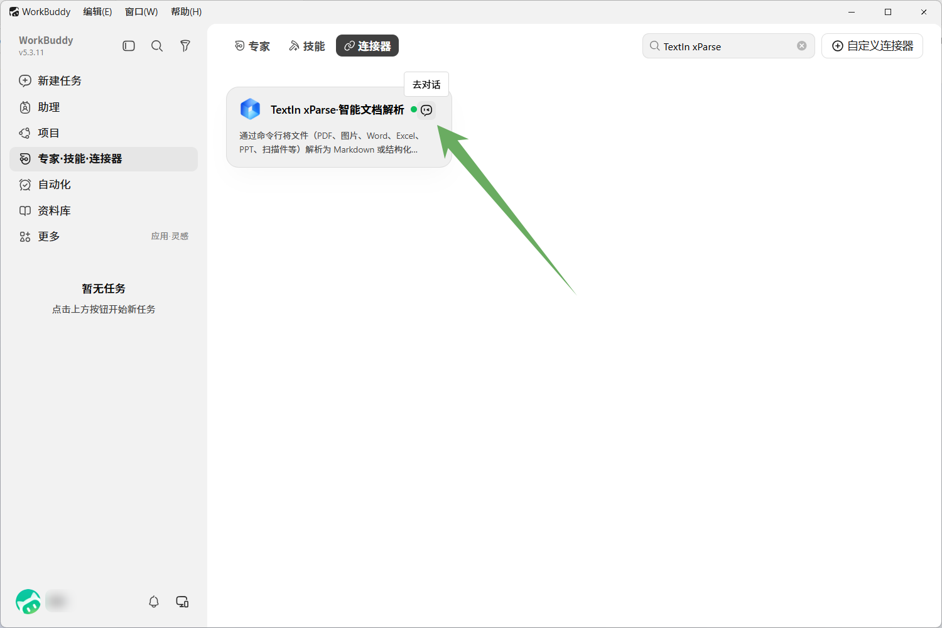Create a new task via 新建任务
Viewport: 942px width, 628px height.
(x=104, y=80)
